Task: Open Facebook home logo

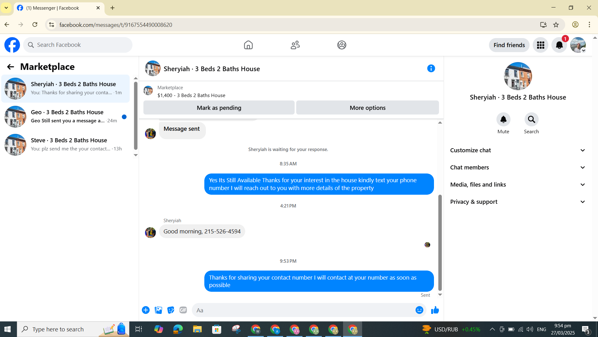Action: click(x=12, y=45)
